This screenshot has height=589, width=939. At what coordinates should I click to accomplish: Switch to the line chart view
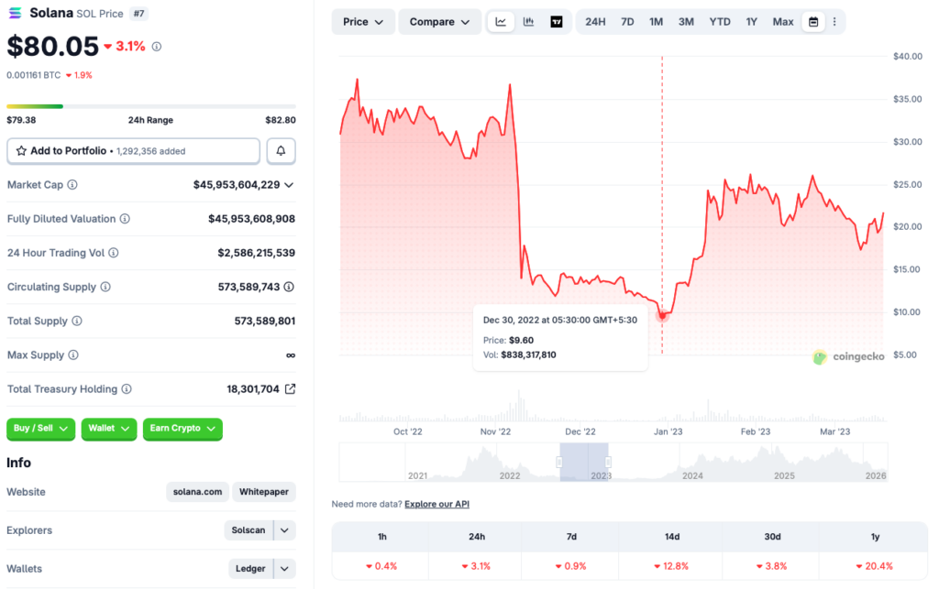tap(501, 22)
